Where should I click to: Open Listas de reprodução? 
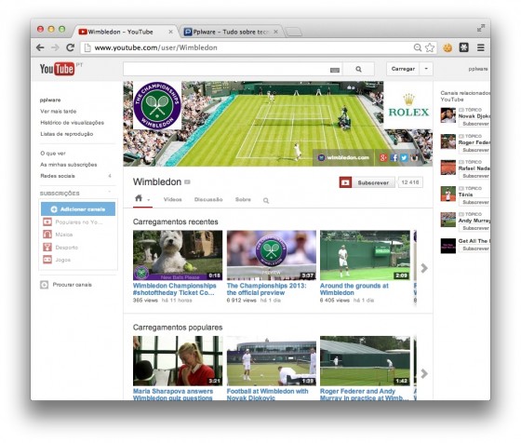(66, 134)
